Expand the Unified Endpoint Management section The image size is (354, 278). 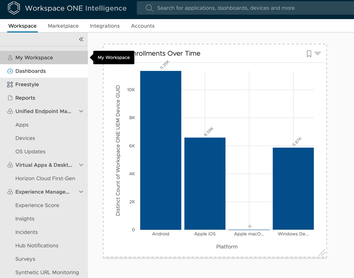click(81, 111)
